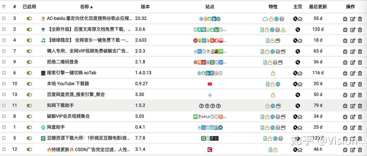This screenshot has height=156, width=367.
Task: Sort by the 版本 column header
Action: click(x=145, y=7)
